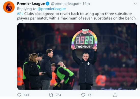Image resolution: width=140 pixels, height=99 pixels.
Task: Click the Premier League display name
Action: [31, 4]
